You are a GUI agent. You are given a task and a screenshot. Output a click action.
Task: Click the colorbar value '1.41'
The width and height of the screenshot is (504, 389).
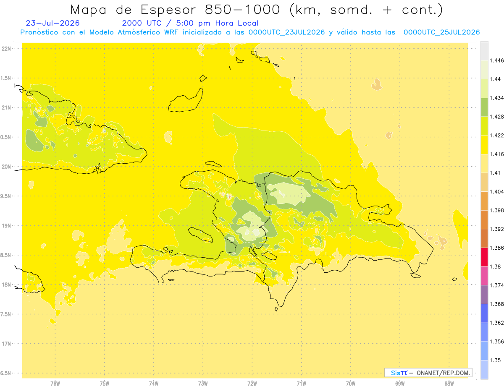pos(495,173)
